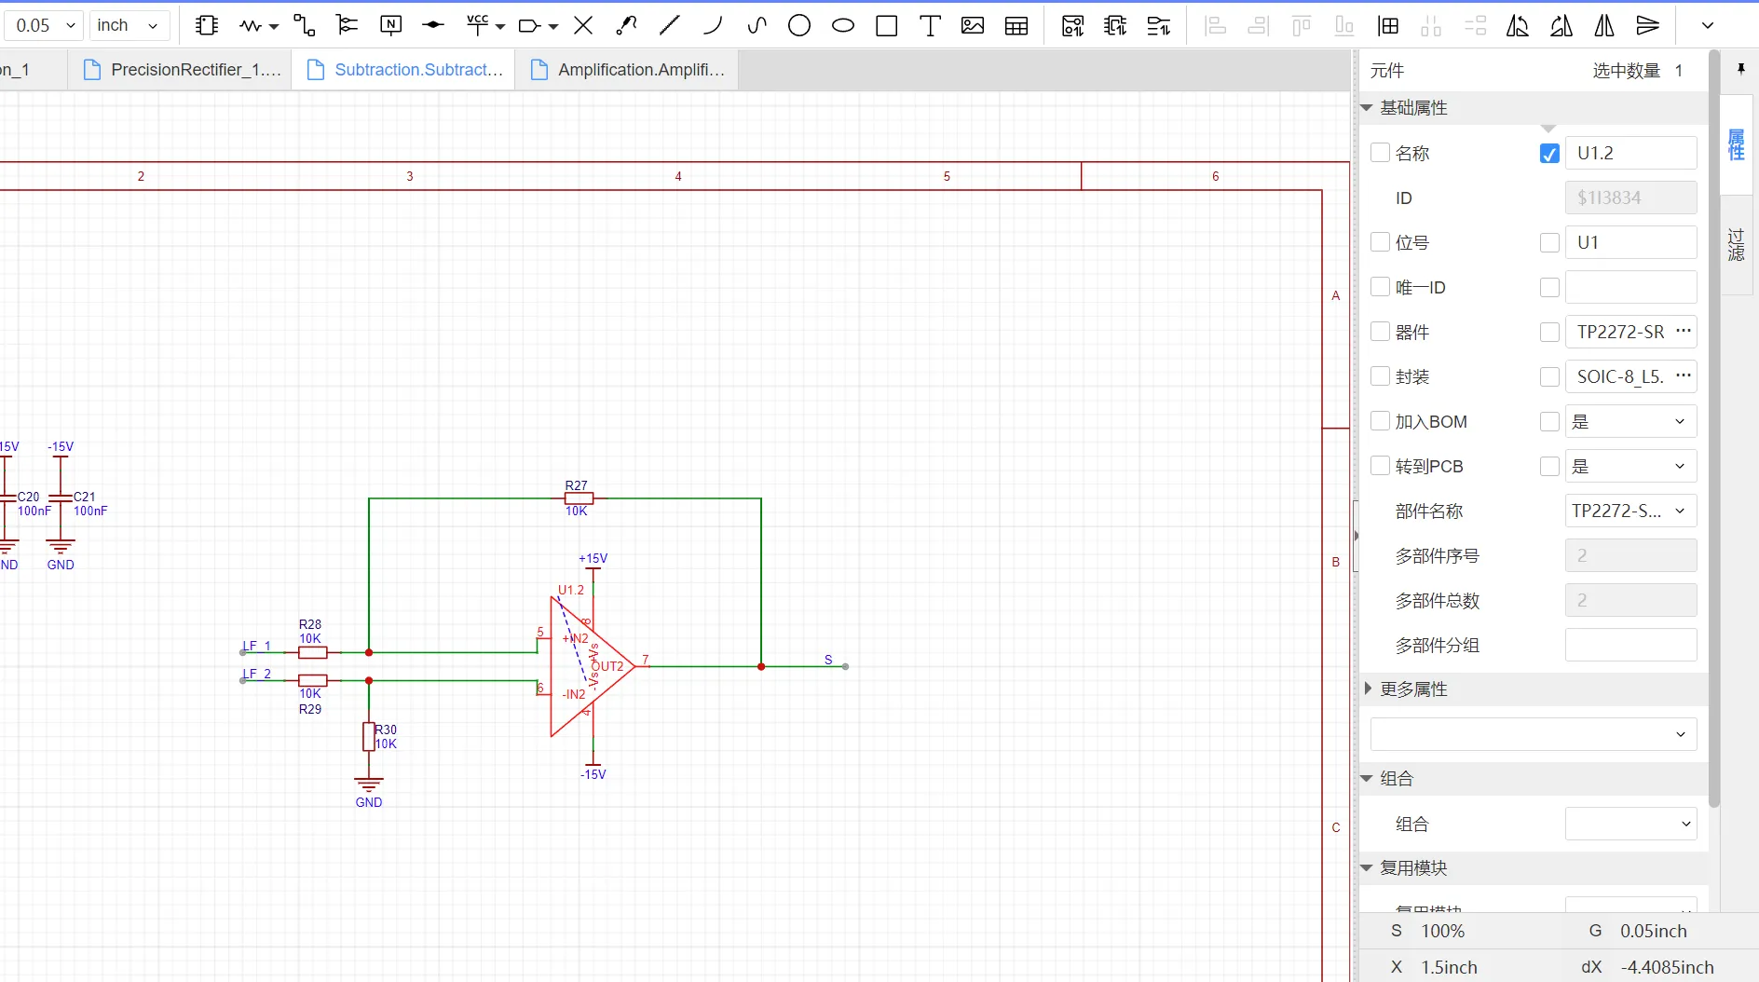
Task: Open the 过滤 filter side panel
Action: point(1737,244)
